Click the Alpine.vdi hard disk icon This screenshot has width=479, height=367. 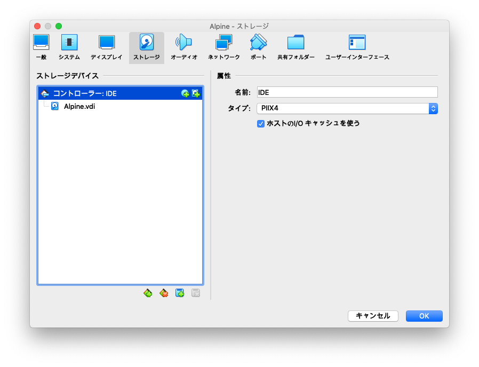tap(55, 106)
